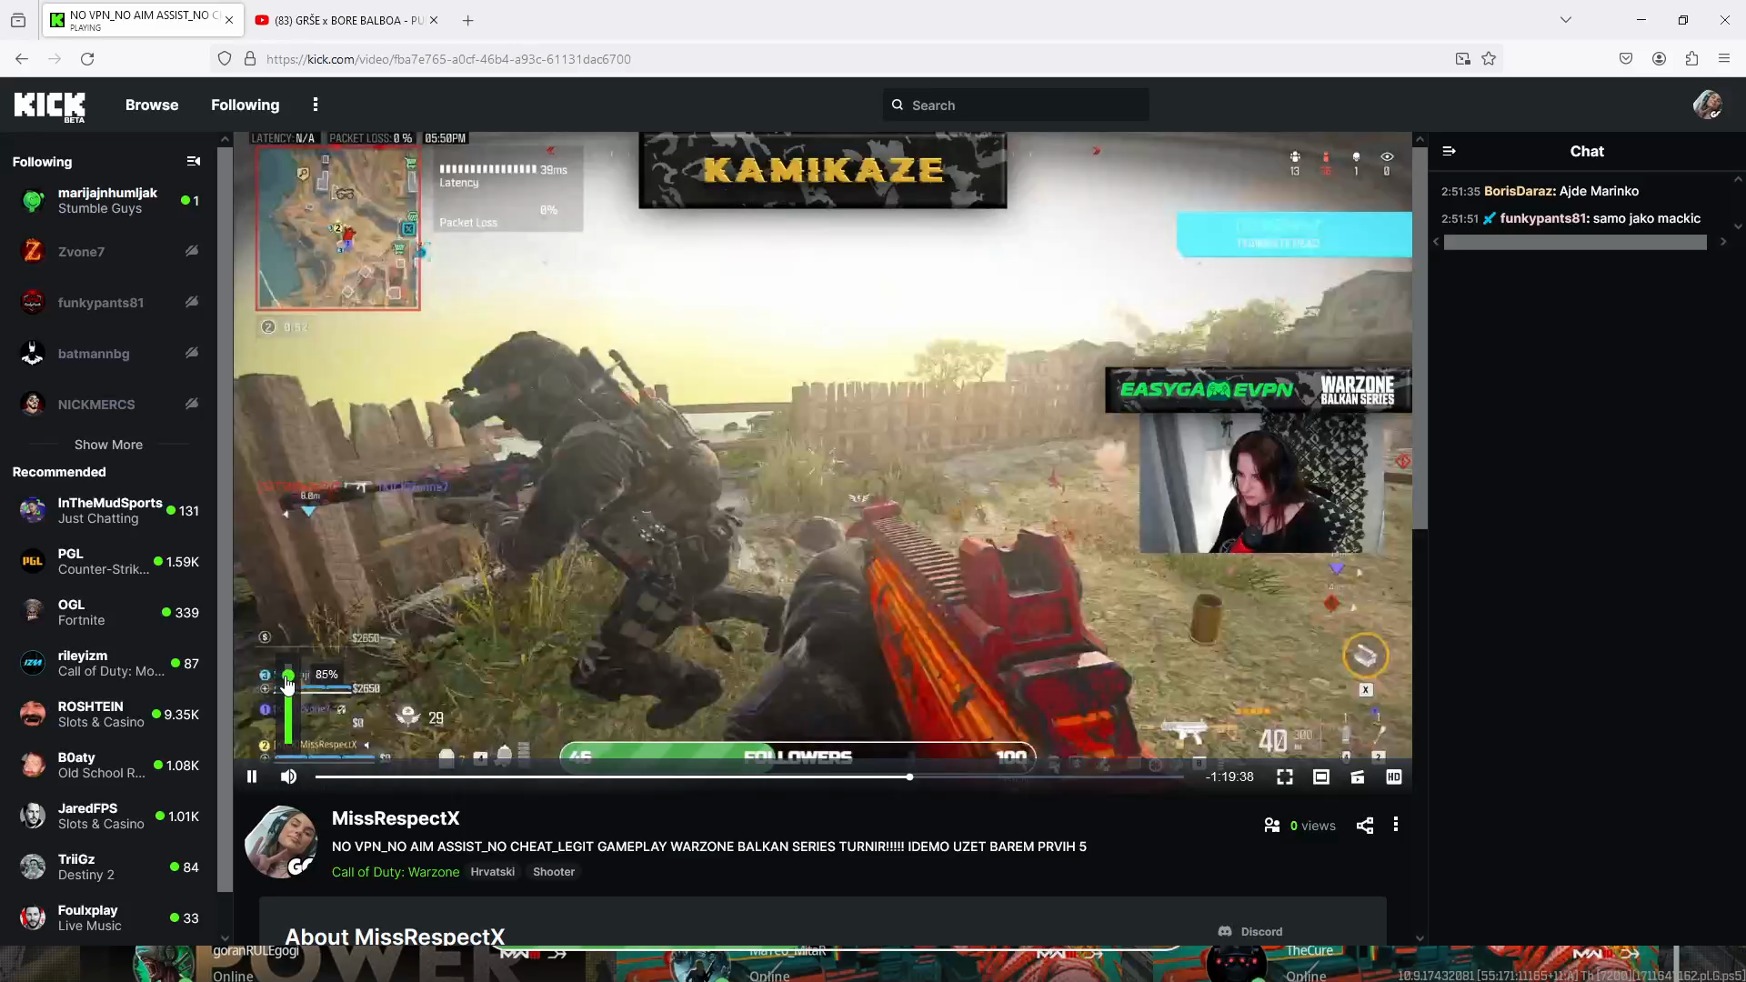Open the Kick home logo

[49, 106]
